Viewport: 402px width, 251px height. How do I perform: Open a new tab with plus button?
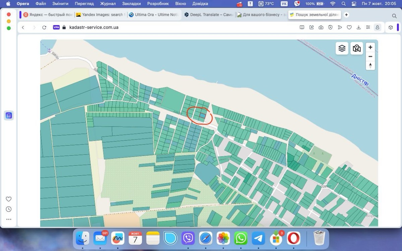(x=346, y=15)
